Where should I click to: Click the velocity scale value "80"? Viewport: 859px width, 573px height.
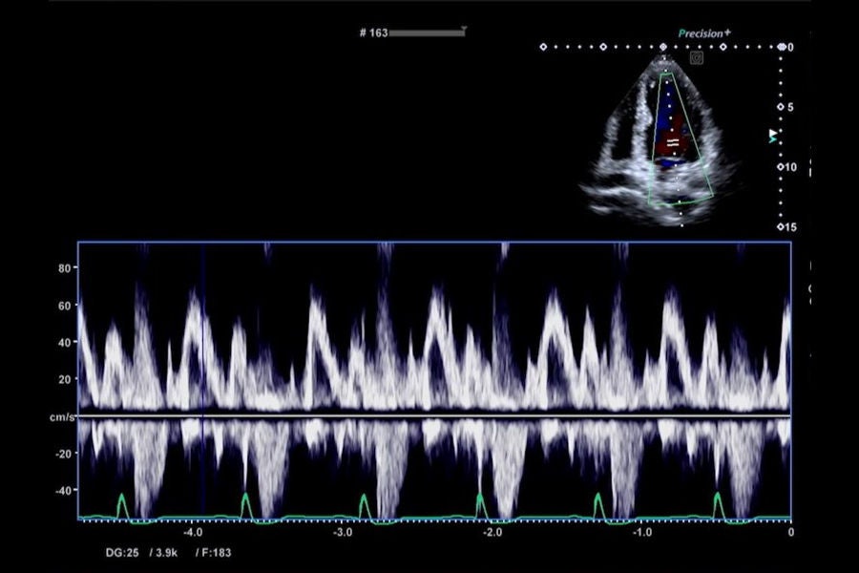click(64, 268)
